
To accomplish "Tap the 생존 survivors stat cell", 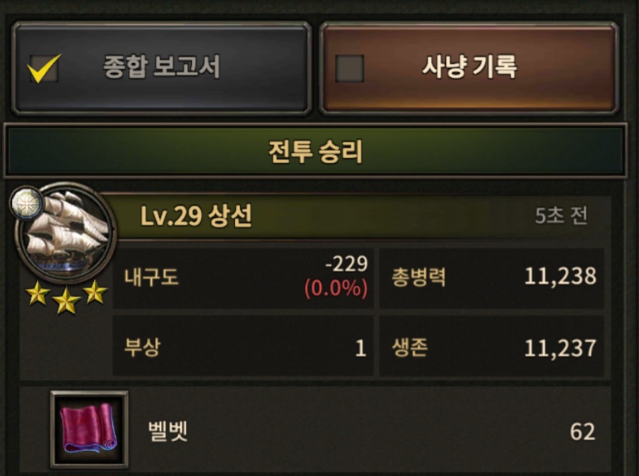I will (492, 346).
